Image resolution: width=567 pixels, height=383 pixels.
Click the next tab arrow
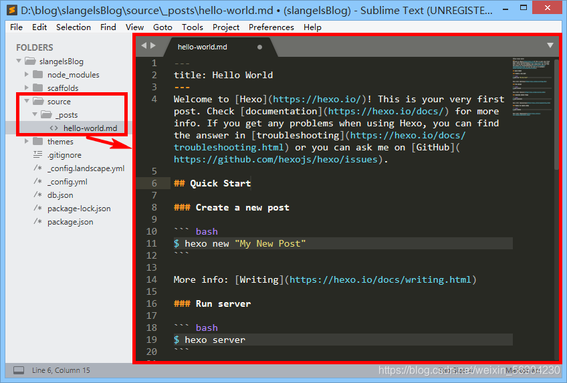(153, 45)
